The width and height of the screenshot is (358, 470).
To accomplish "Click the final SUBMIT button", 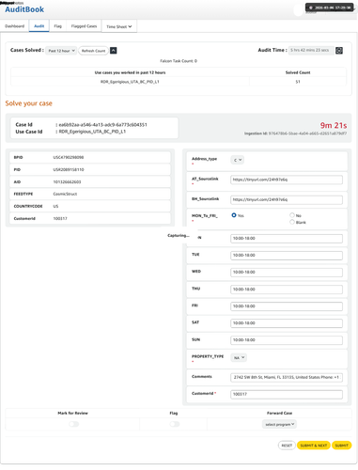I will point(341,446).
